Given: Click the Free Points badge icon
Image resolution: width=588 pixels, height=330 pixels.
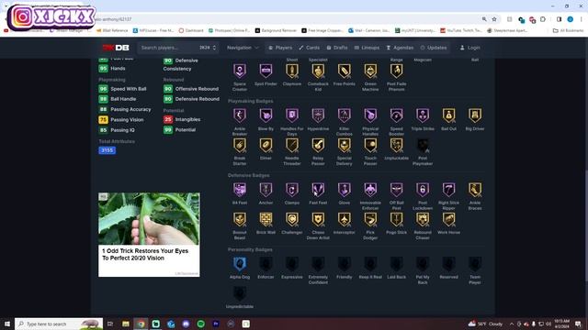Looking at the screenshot, I should tap(345, 71).
